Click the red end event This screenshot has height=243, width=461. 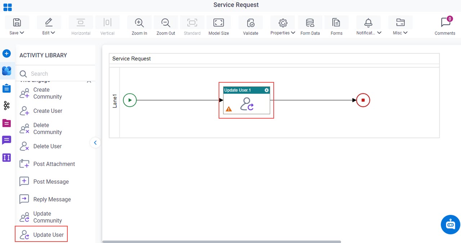click(x=363, y=100)
